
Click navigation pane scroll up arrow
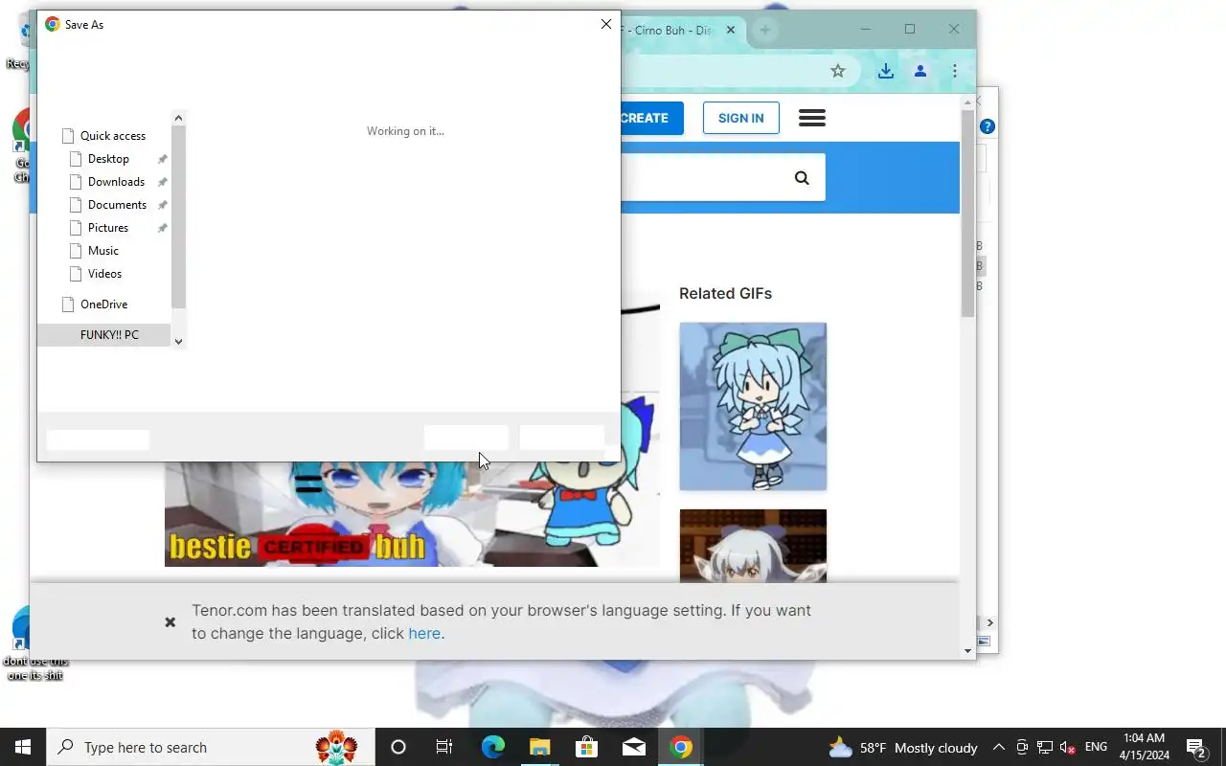178,118
